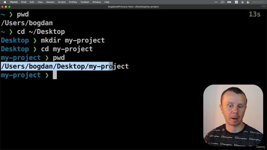Screen dimensions: 267x150
Task: Click the 'mkdir my-project' command text
Action: 73,40
